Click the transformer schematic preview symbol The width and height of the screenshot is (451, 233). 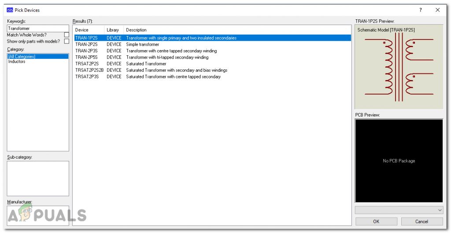pos(398,67)
